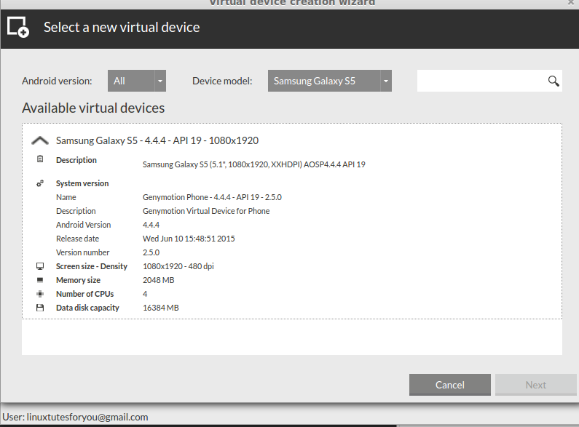Click the System version label
The width and height of the screenshot is (579, 427).
click(x=82, y=183)
